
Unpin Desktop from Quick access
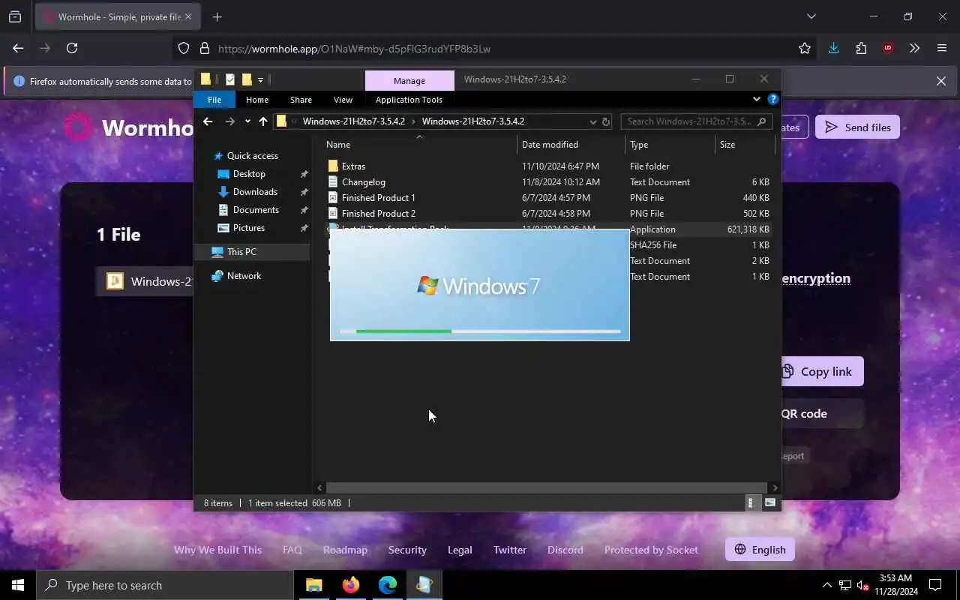(304, 174)
